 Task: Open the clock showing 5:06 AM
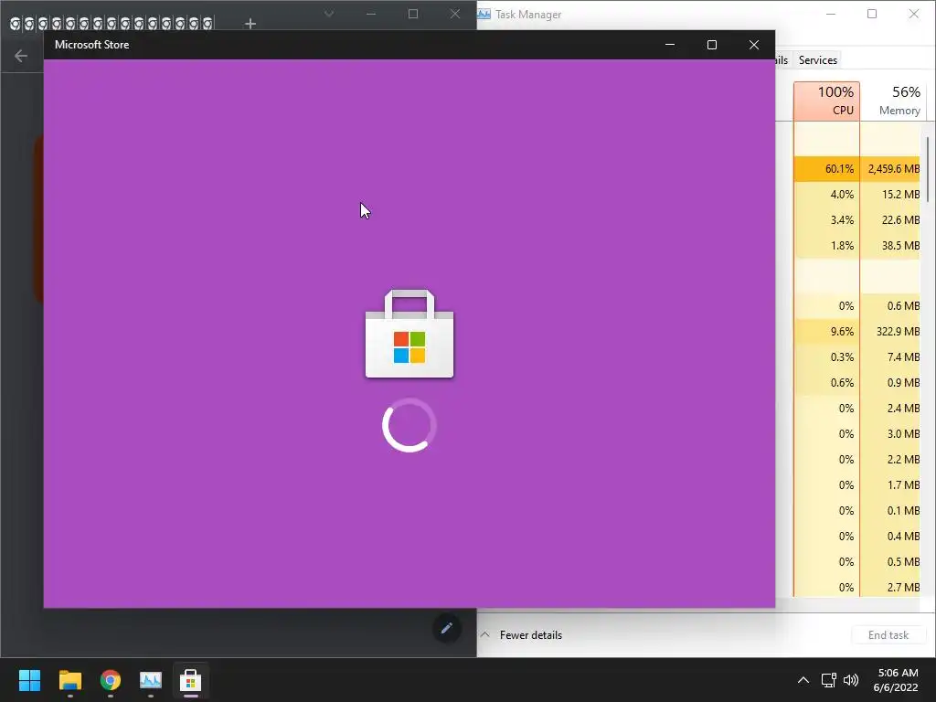[895, 680]
